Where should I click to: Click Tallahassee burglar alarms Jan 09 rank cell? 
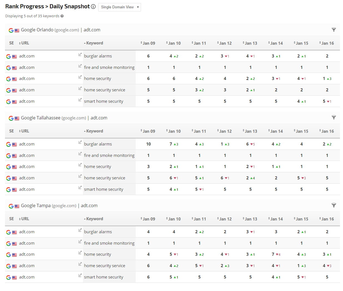tap(148, 144)
